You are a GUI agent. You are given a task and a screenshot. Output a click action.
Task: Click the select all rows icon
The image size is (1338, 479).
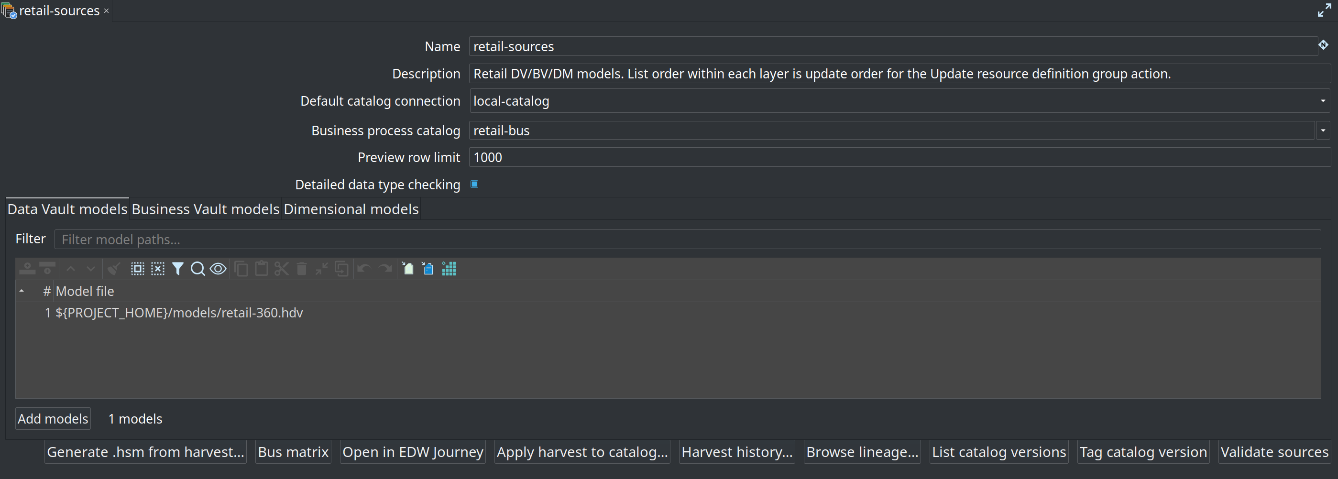pos(137,269)
